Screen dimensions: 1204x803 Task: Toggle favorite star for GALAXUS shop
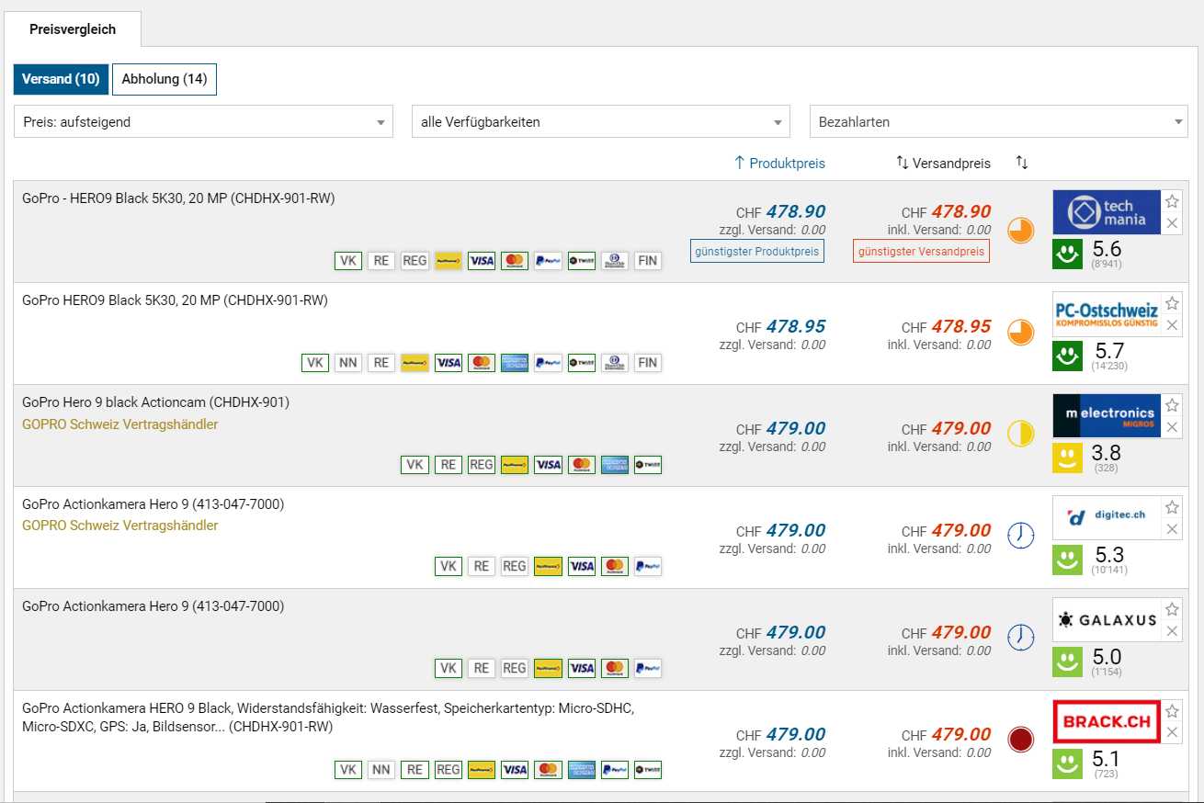[x=1172, y=610]
